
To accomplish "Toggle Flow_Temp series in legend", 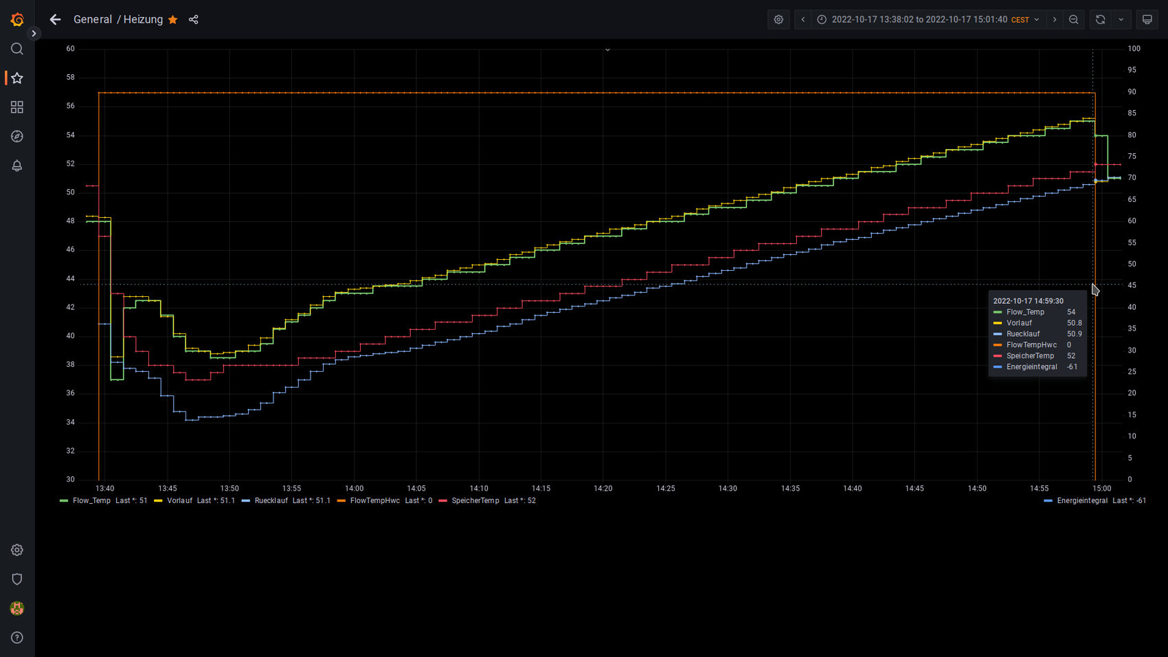I will (91, 501).
